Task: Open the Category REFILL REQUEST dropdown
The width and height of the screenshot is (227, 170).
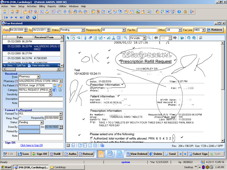Action: tap(50, 90)
